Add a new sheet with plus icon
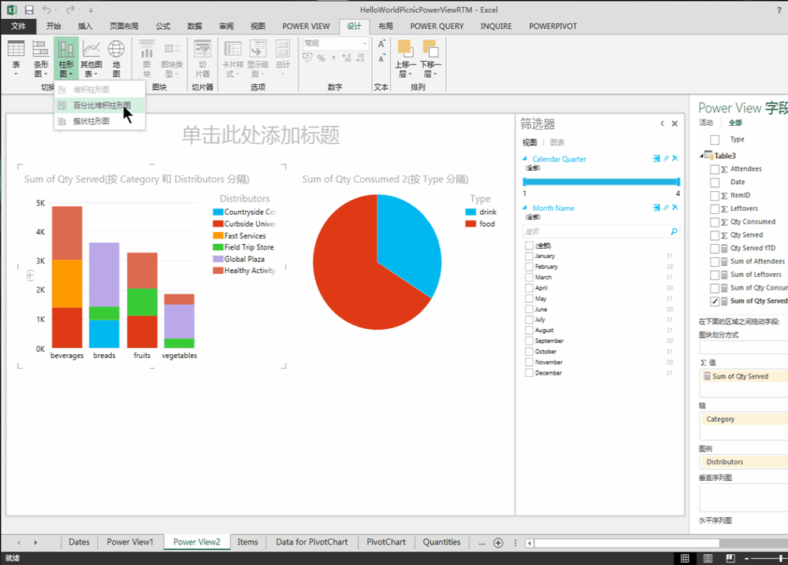 498,542
